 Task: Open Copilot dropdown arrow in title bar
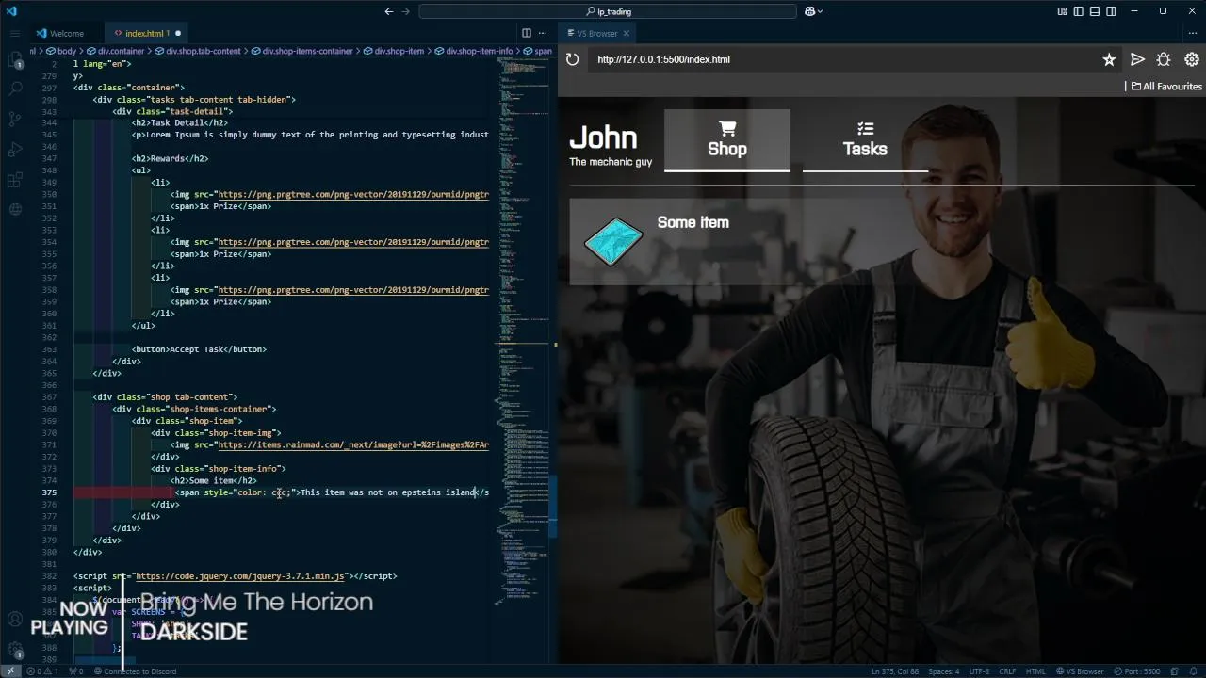[x=821, y=11]
